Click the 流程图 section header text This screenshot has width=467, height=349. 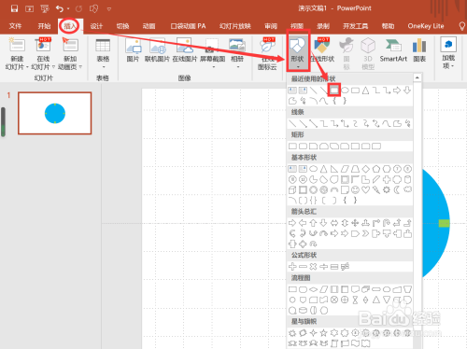301,278
